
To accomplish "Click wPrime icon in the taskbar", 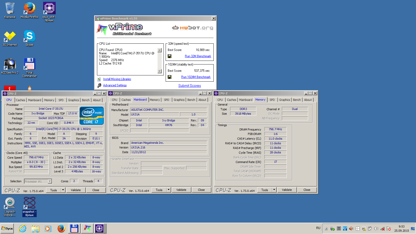I will point(87,229).
